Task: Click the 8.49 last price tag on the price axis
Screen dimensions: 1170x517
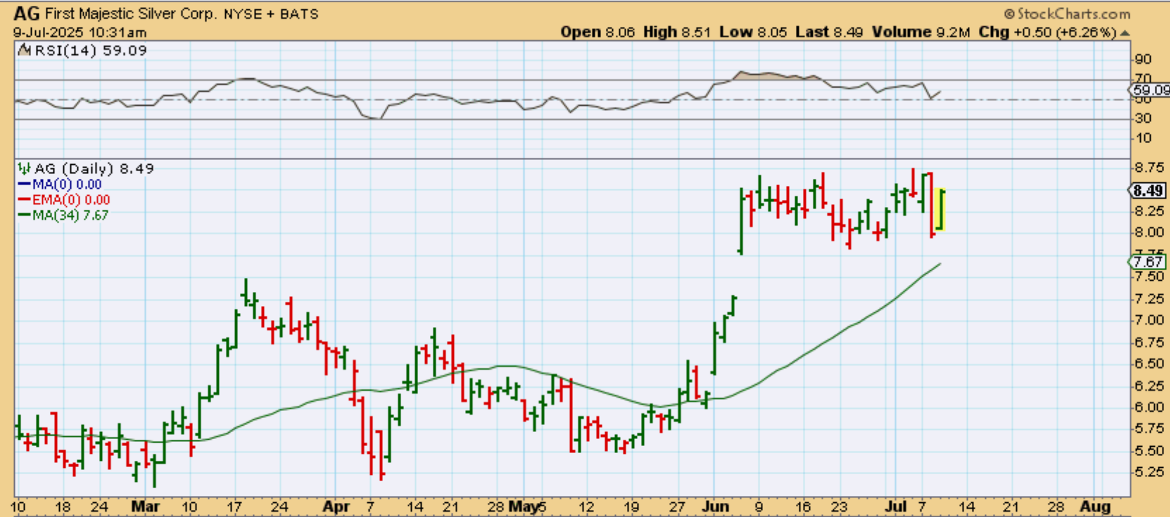Action: click(1148, 191)
